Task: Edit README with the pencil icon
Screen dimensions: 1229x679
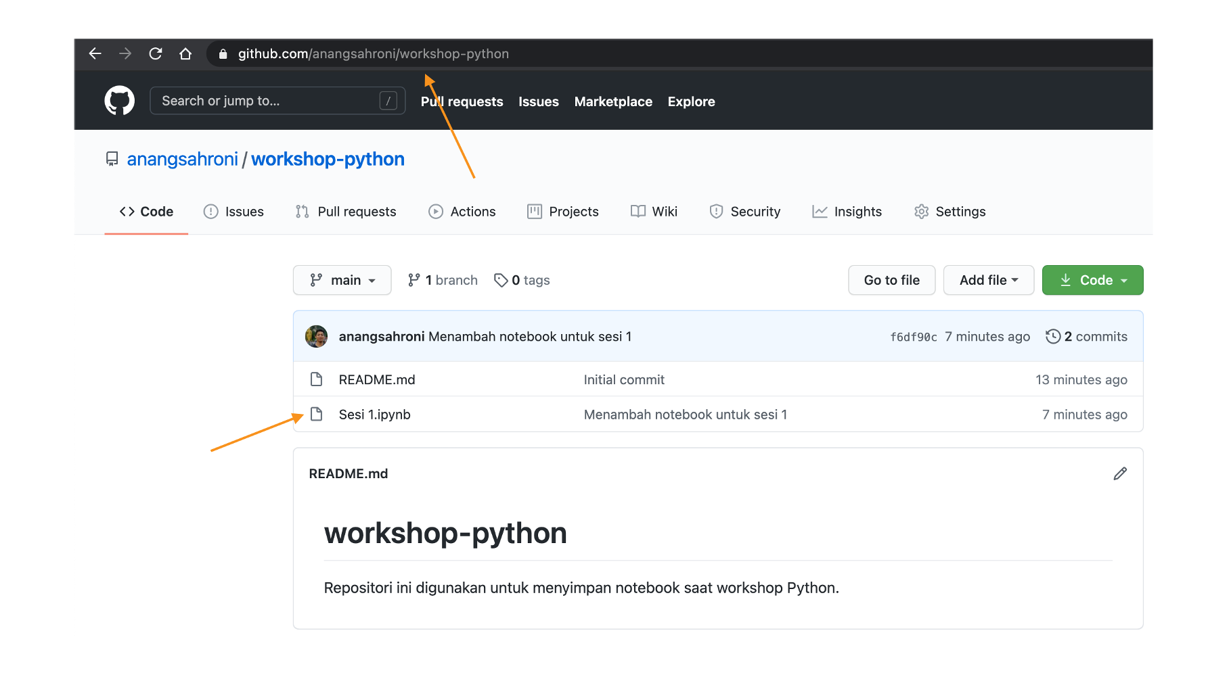Action: click(1120, 473)
